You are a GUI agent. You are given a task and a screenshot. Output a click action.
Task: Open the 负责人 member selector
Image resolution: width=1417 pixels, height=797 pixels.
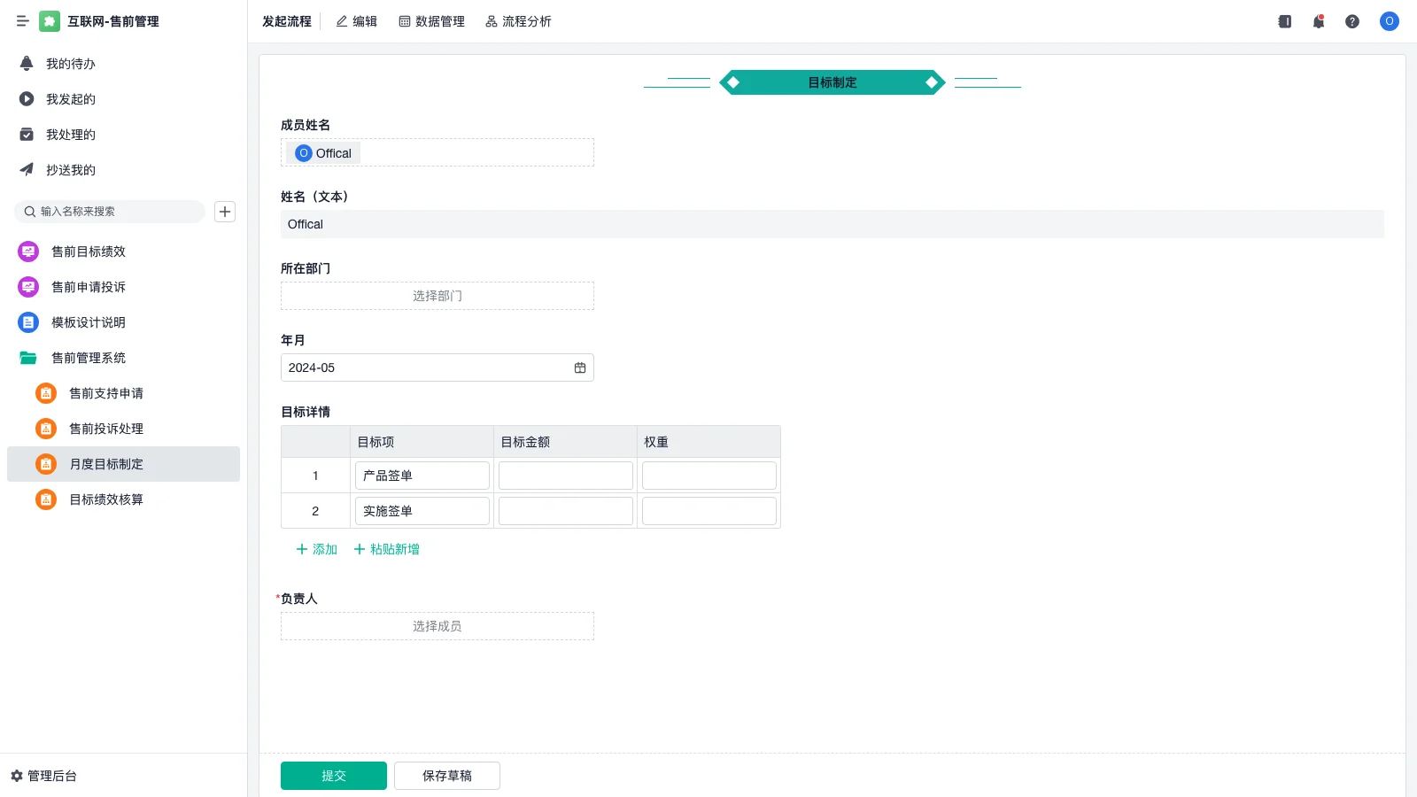click(x=437, y=625)
